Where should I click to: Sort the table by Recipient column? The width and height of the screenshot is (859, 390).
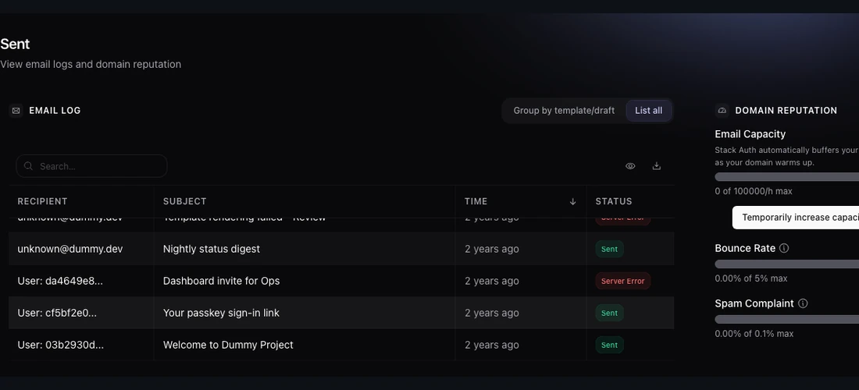42,201
